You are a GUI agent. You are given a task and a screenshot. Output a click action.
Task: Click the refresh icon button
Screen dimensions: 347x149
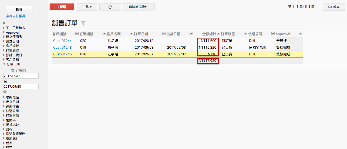(x=110, y=7)
